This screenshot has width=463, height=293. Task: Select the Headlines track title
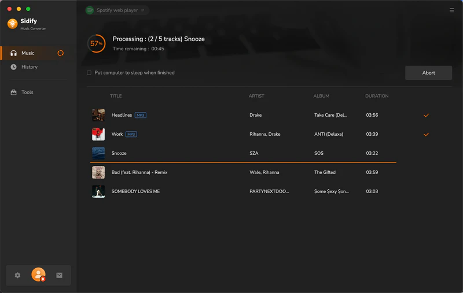[x=122, y=115]
